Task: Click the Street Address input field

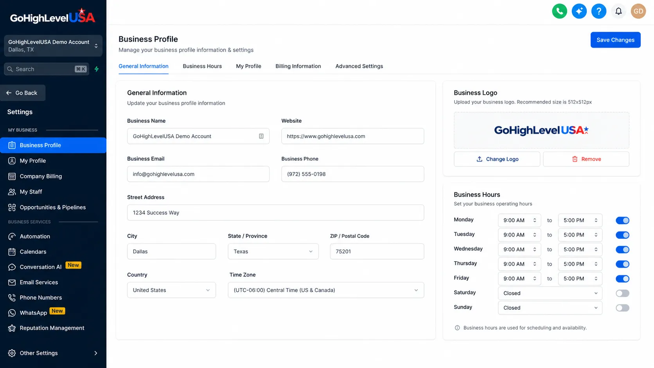Action: point(275,213)
